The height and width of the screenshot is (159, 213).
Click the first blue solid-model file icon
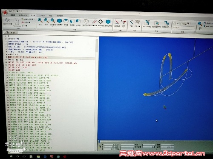147,23
